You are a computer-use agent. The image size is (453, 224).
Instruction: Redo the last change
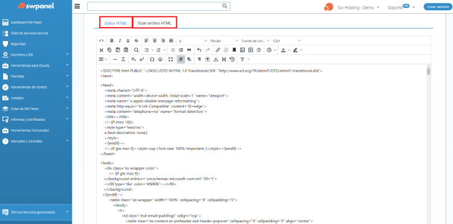pos(207,50)
